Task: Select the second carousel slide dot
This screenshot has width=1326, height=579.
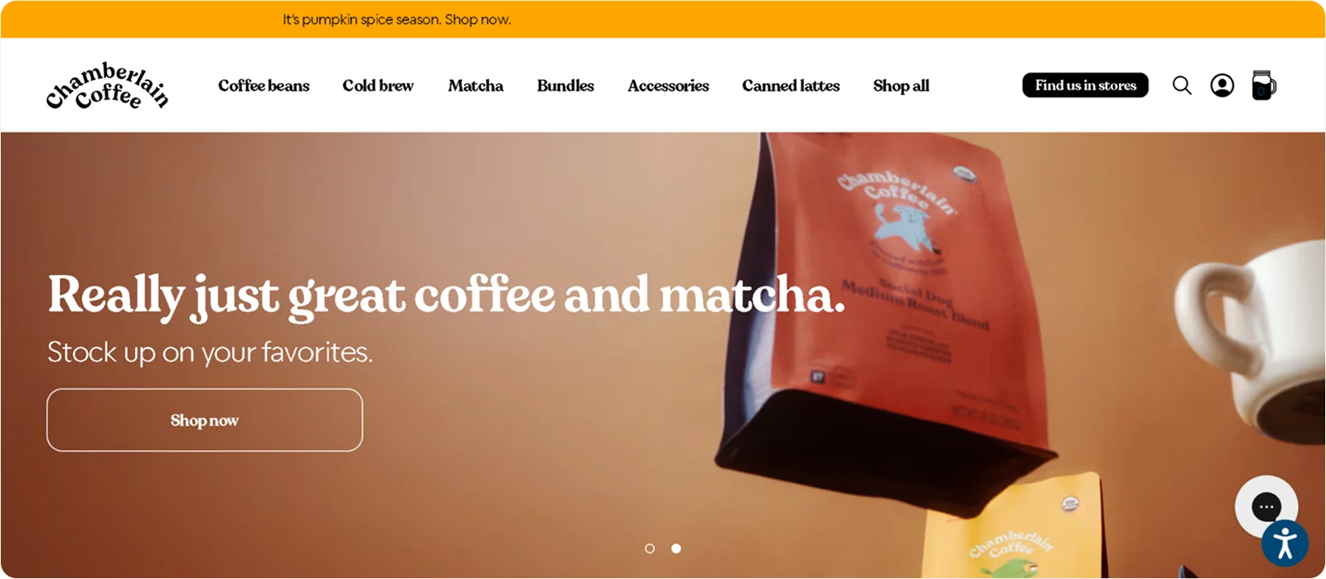Action: pyautogui.click(x=676, y=548)
